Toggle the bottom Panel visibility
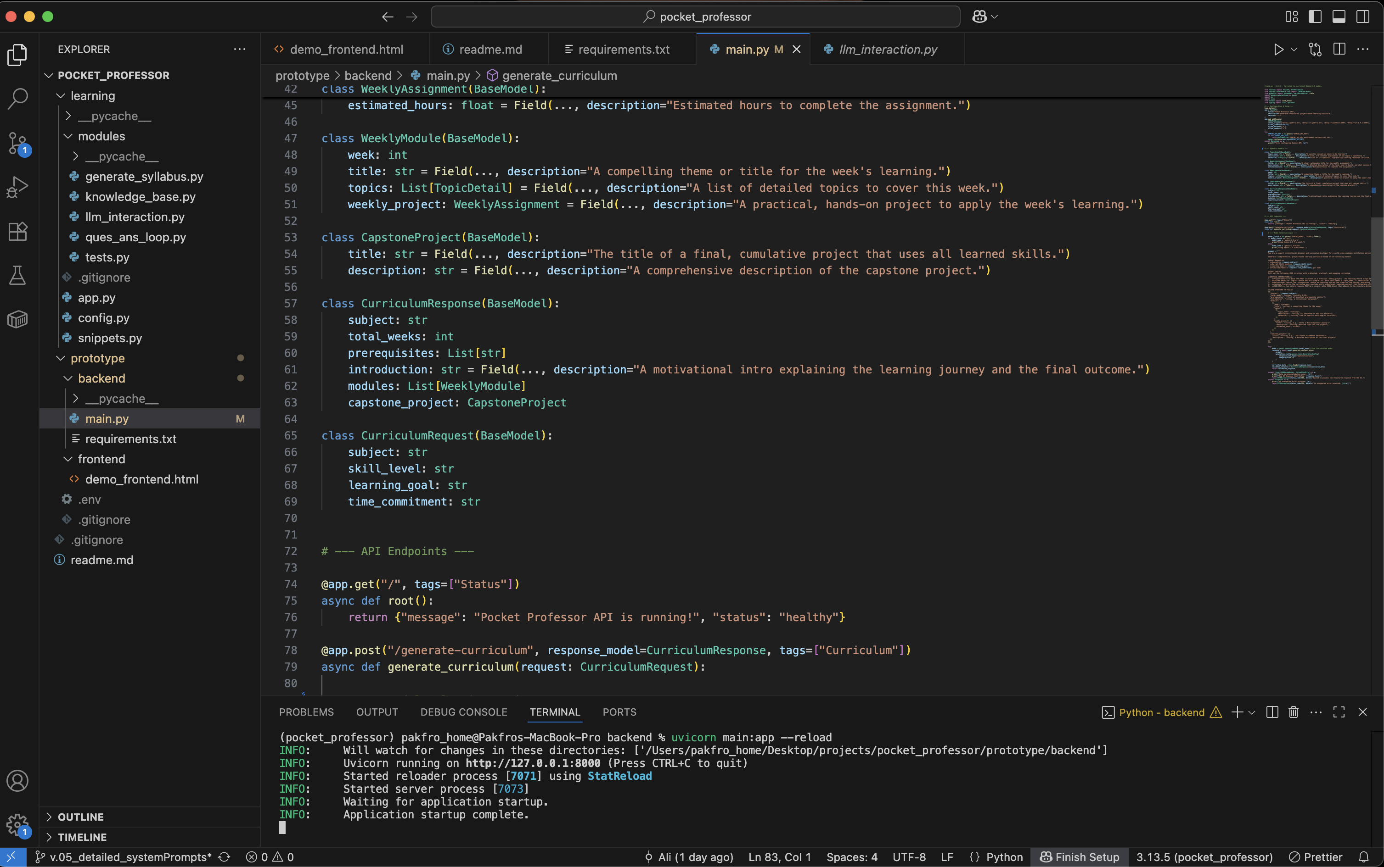 click(x=1339, y=17)
